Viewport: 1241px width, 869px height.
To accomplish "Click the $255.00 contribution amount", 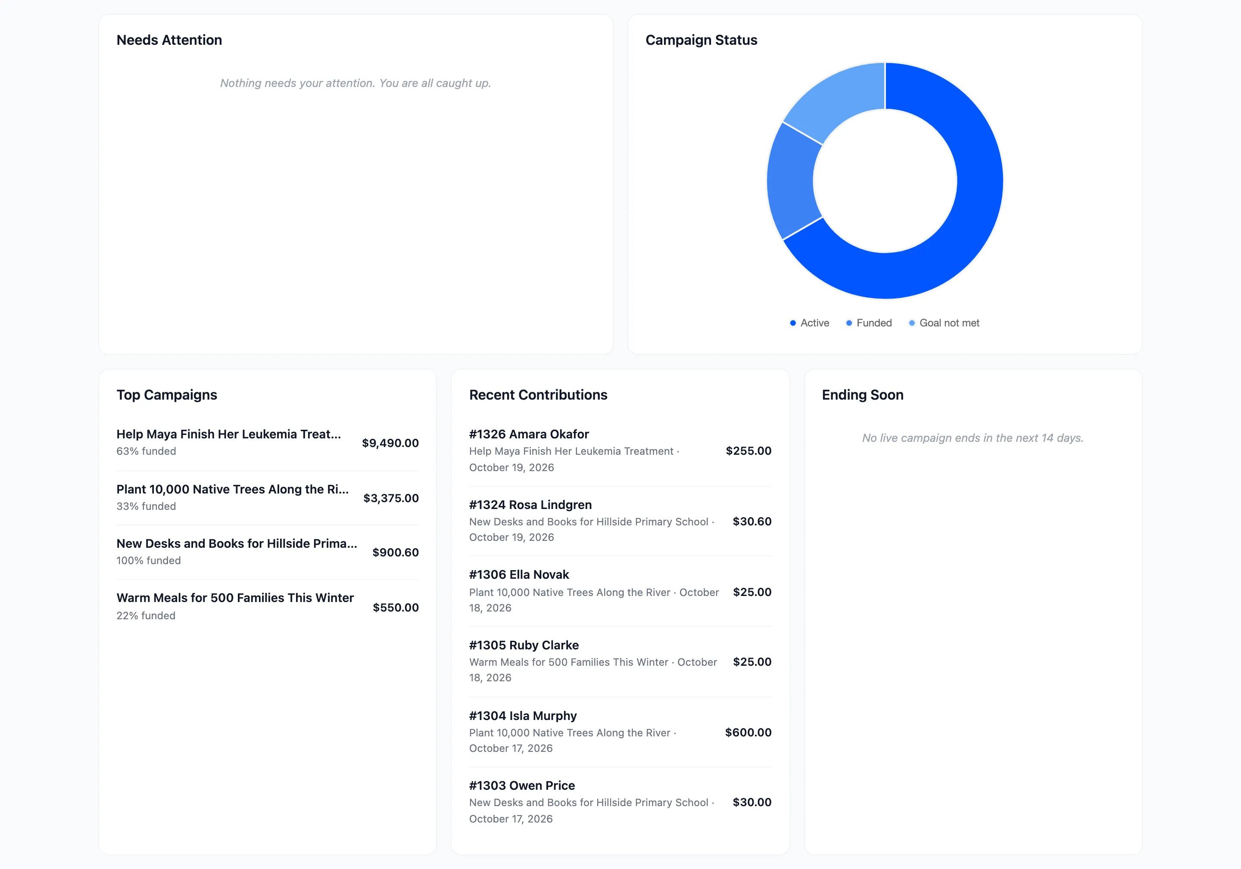I will [x=748, y=451].
